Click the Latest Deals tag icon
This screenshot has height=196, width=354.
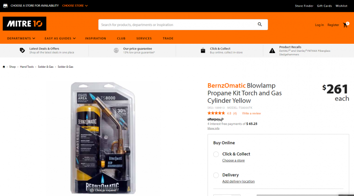click(x=22, y=50)
